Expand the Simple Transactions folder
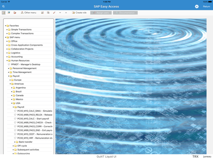Viewport: 213px width, 159px height. click(7, 30)
